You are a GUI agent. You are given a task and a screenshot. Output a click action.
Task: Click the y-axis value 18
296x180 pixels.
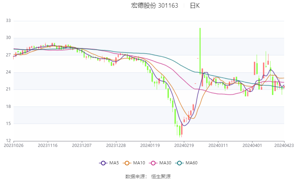click(x=8, y=107)
